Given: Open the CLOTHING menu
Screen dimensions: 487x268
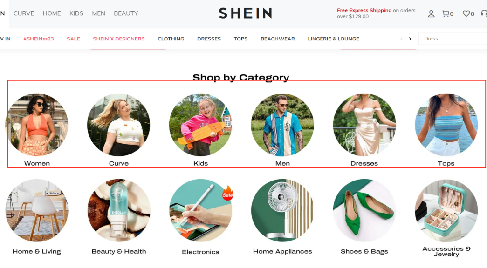Looking at the screenshot, I should [171, 39].
